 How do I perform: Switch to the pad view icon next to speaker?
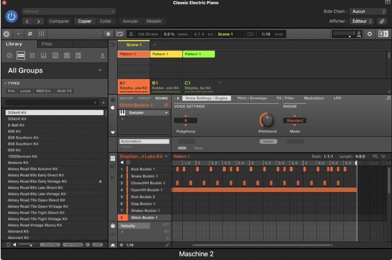(128, 162)
